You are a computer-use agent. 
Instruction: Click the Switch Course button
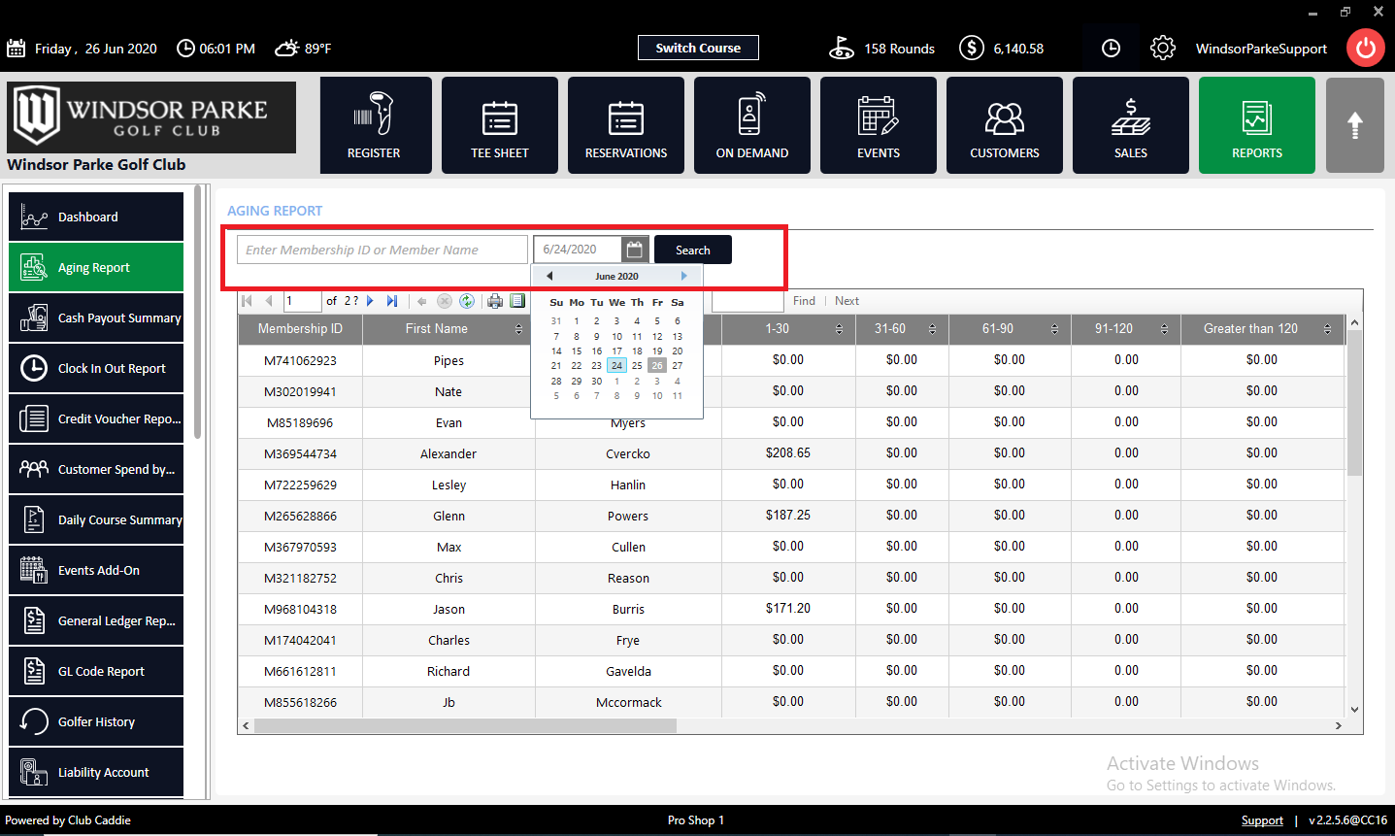tap(698, 48)
